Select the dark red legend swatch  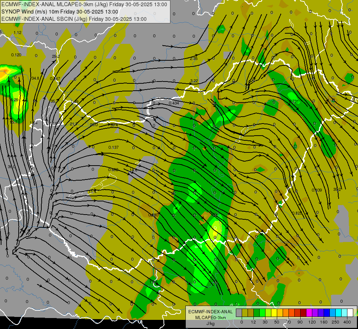pos(304,313)
